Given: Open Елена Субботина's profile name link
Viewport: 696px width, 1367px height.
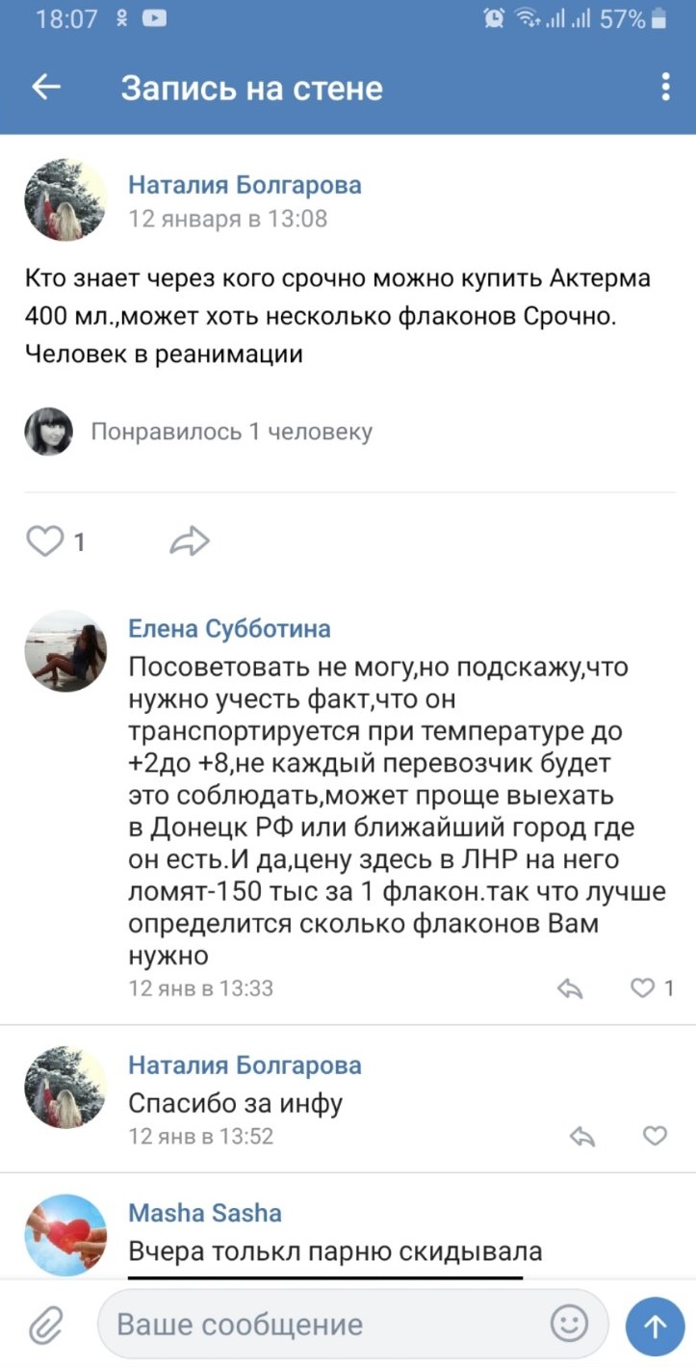Looking at the screenshot, I should [229, 629].
